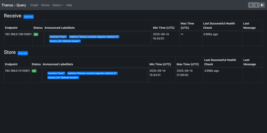Click Last Successful Health Check header in Receive table
This screenshot has height=133, width=267.
(x=219, y=26)
